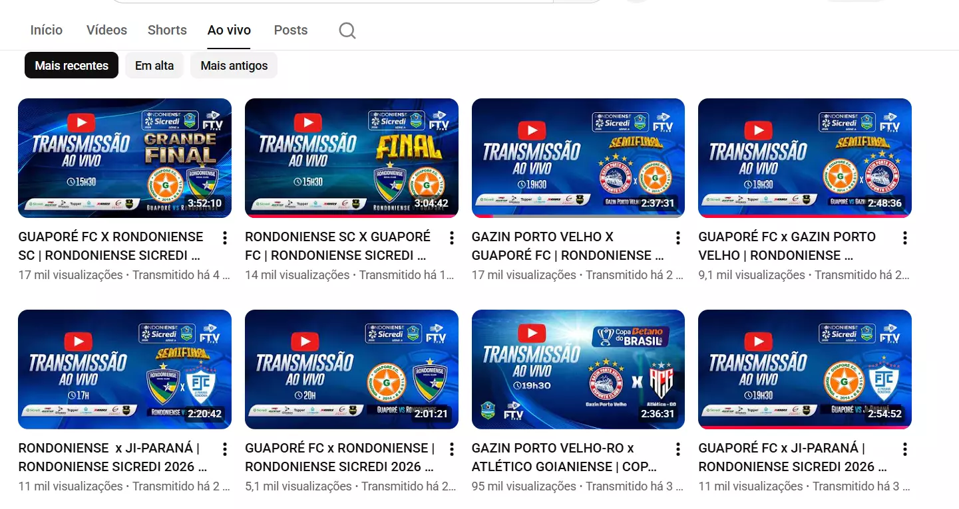Open options menu for GUAPORÉ FC X RONDONIENSE SC video
Image resolution: width=959 pixels, height=509 pixels.
click(x=225, y=238)
